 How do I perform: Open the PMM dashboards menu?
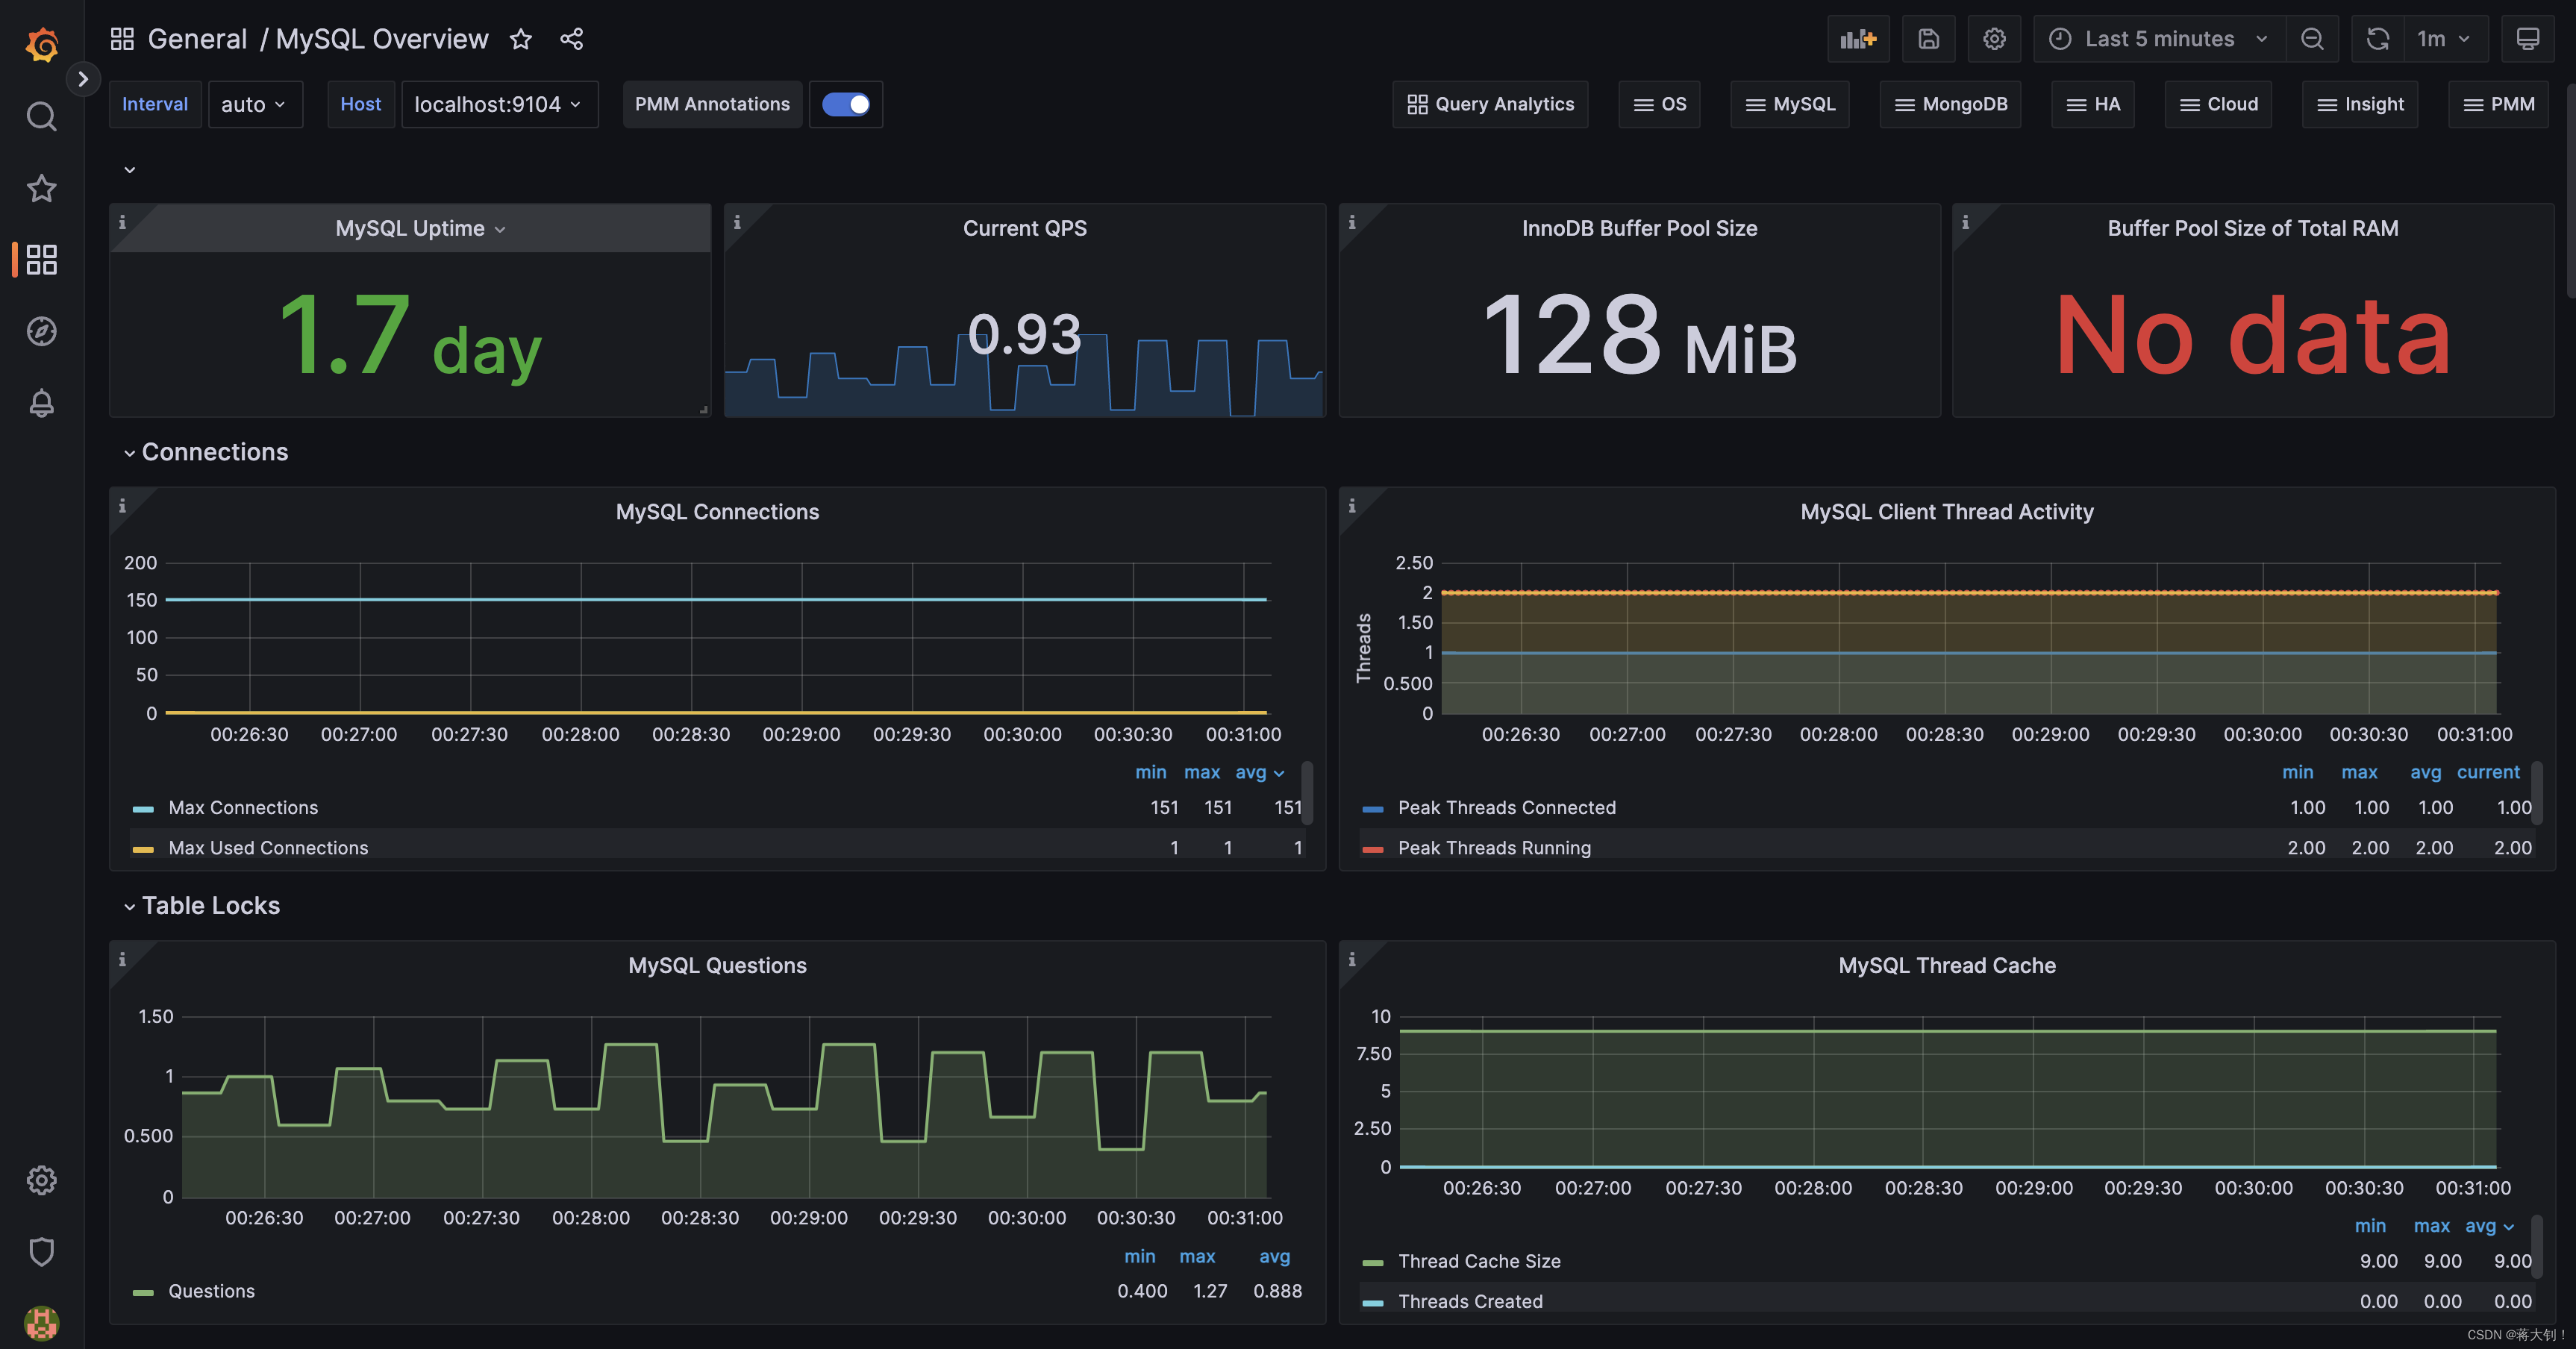pyautogui.click(x=2498, y=104)
